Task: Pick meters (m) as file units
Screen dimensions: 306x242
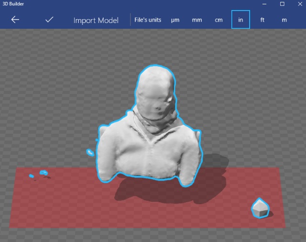Action: (284, 20)
